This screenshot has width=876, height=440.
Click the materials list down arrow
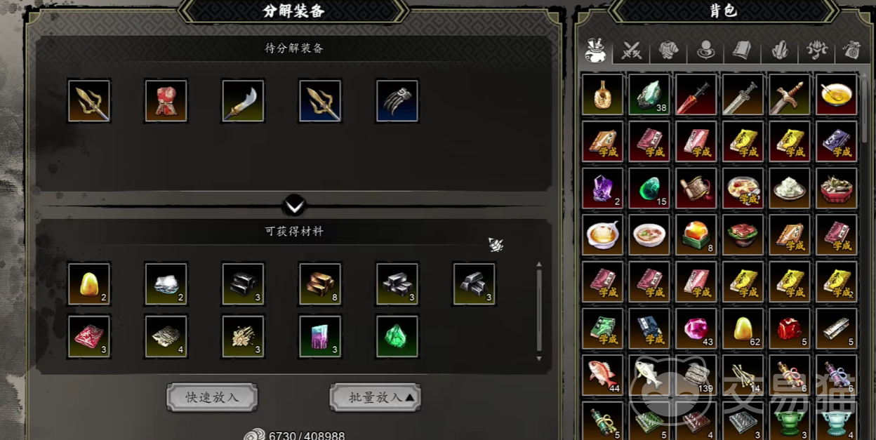(x=539, y=359)
